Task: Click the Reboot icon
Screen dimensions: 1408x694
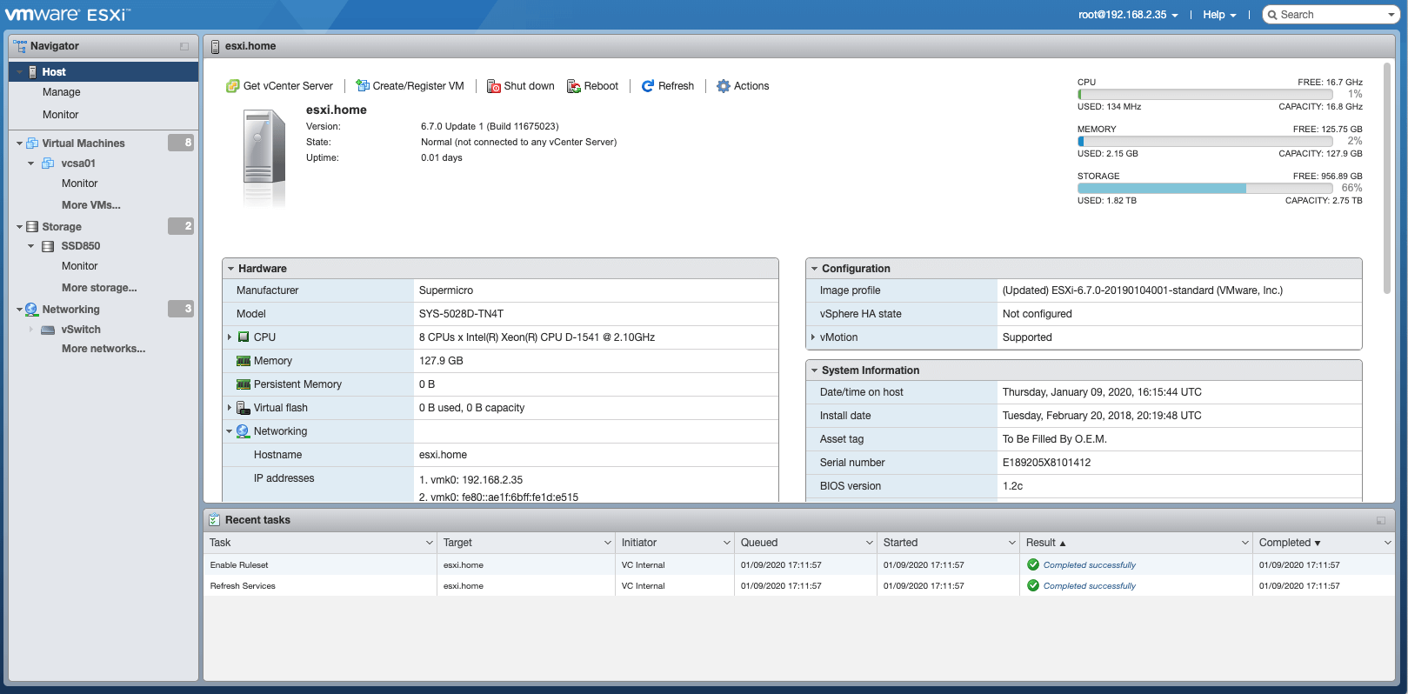Action: tap(574, 86)
